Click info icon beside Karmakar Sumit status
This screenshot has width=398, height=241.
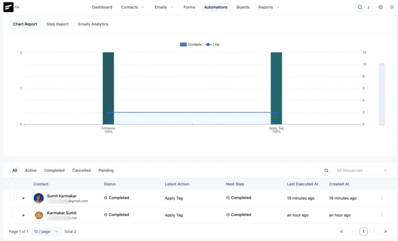[105, 215]
